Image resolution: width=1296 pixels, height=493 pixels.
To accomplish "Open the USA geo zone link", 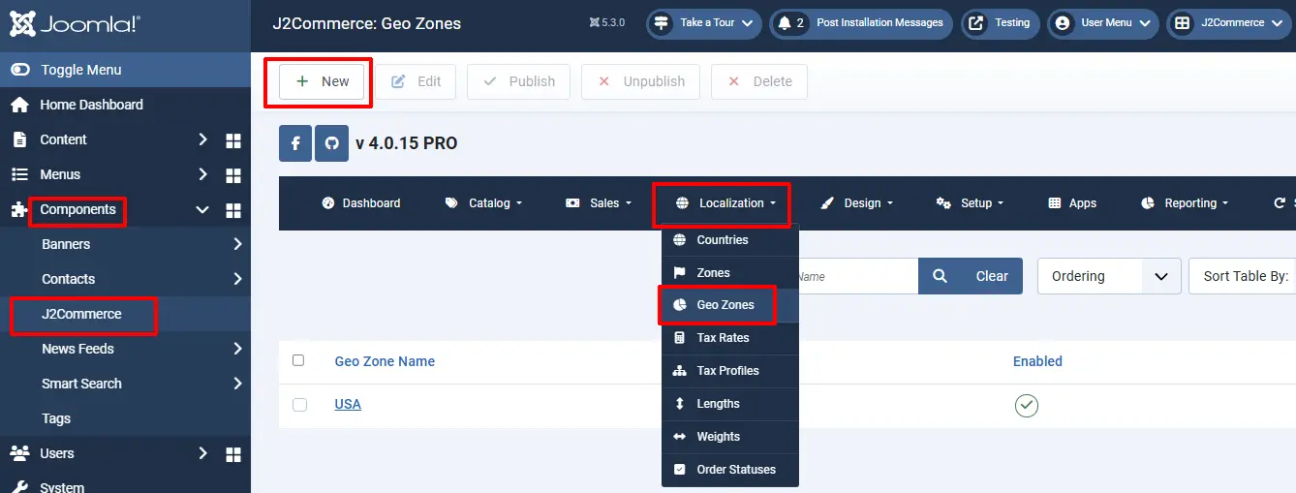I will 348,404.
